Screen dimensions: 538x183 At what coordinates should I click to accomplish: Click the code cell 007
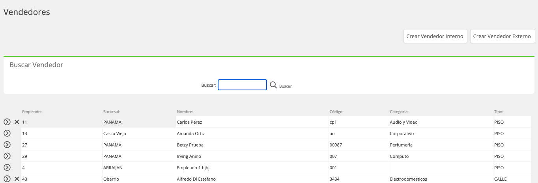tap(358, 156)
